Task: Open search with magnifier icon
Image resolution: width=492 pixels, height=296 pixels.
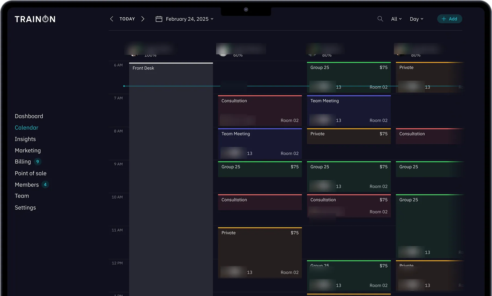Action: [x=380, y=19]
